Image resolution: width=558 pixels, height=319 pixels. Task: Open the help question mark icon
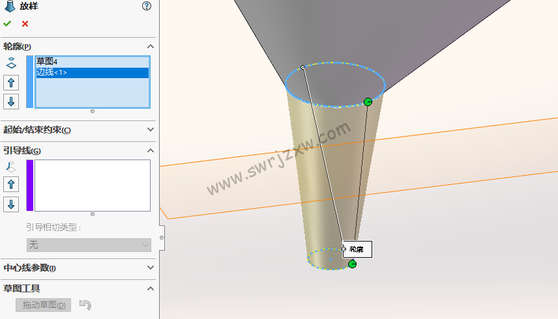(x=146, y=6)
